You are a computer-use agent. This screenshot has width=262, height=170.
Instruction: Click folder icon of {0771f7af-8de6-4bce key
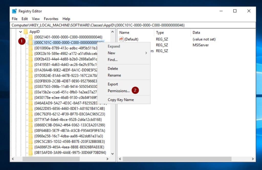coord(31,120)
